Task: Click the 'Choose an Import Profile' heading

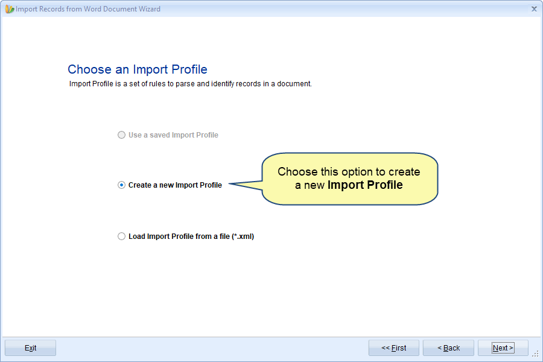Action: point(138,69)
